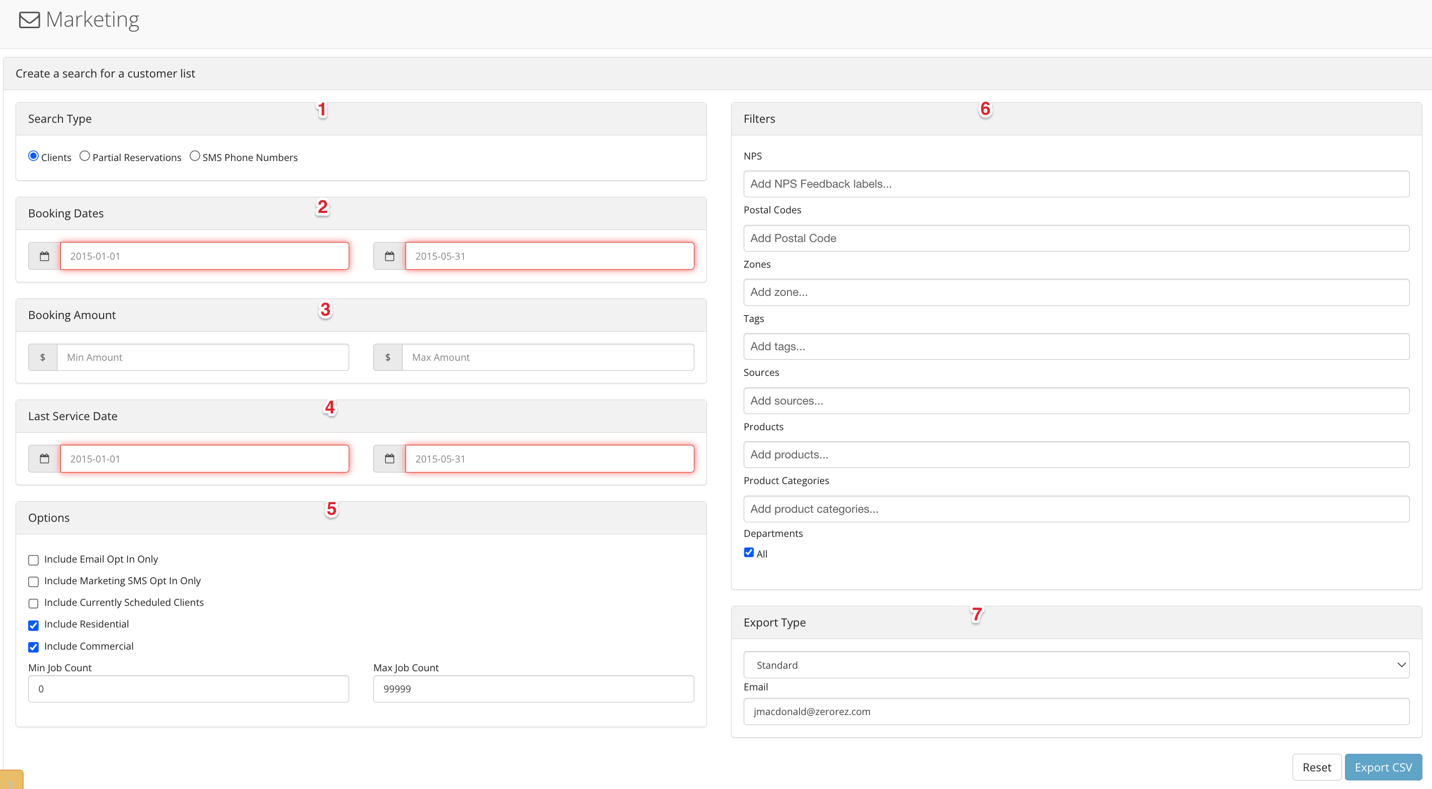Click the Min Job Count field
The height and width of the screenshot is (789, 1432).
(x=189, y=689)
